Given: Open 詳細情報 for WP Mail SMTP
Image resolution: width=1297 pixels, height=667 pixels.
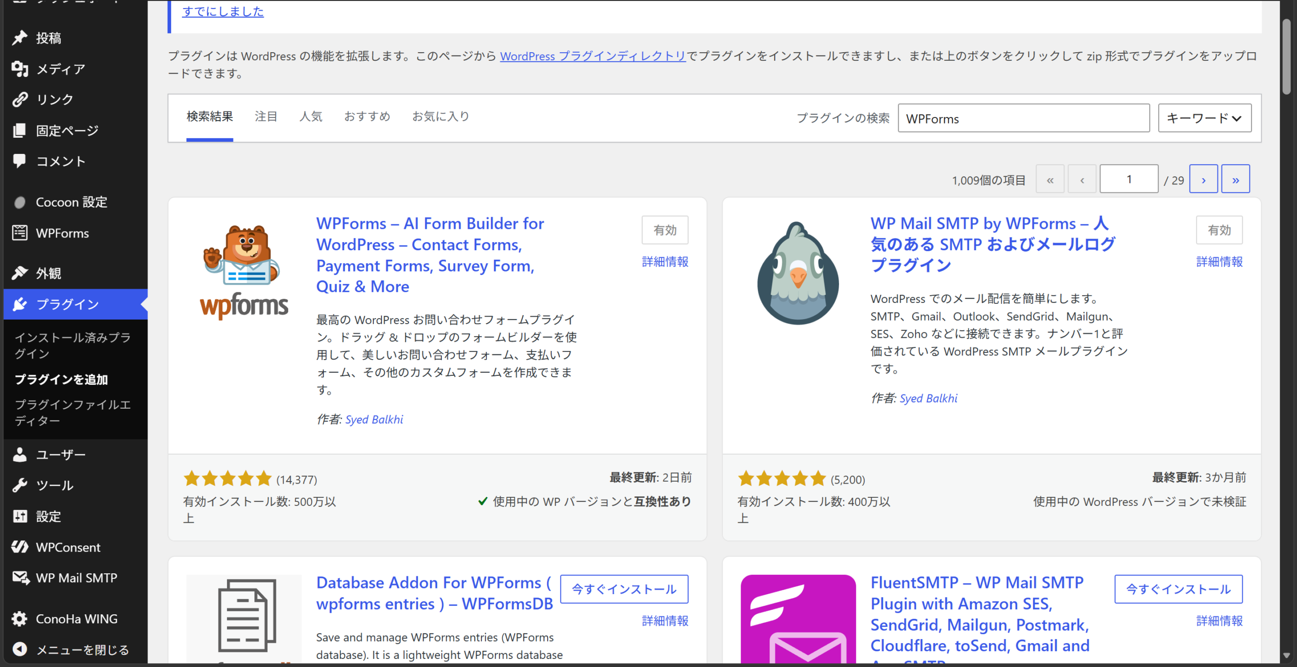Looking at the screenshot, I should (x=1219, y=262).
